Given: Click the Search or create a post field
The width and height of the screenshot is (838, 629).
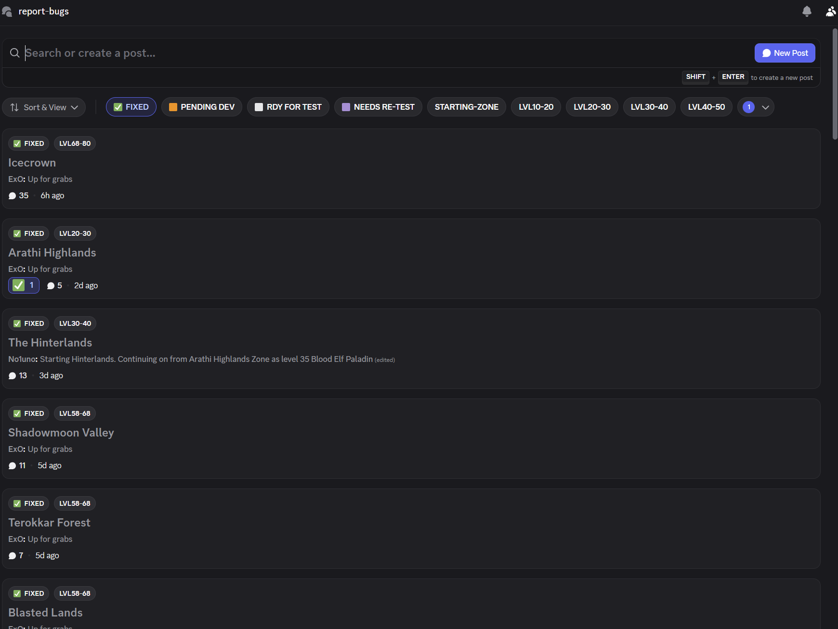Looking at the screenshot, I should (x=385, y=53).
